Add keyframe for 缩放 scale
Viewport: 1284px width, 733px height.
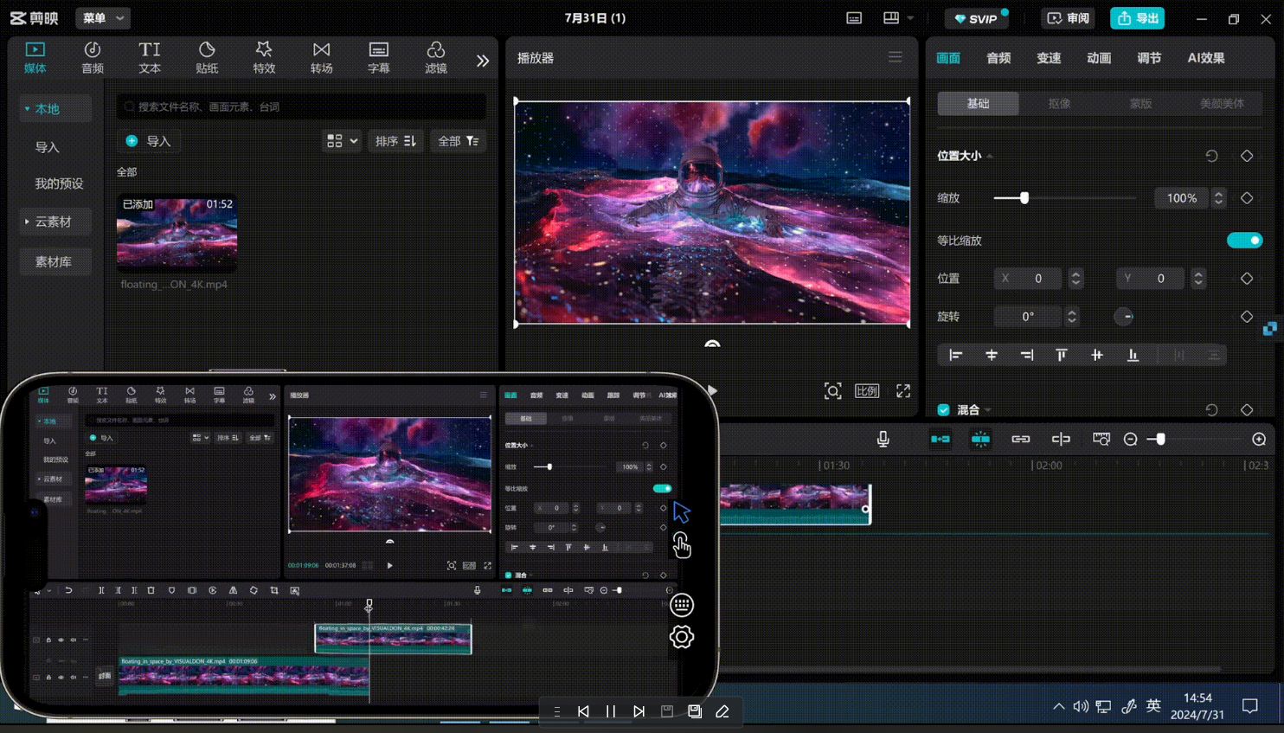(1247, 198)
